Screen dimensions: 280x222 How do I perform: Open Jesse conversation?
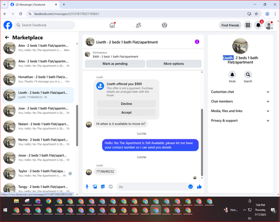pos(38,158)
